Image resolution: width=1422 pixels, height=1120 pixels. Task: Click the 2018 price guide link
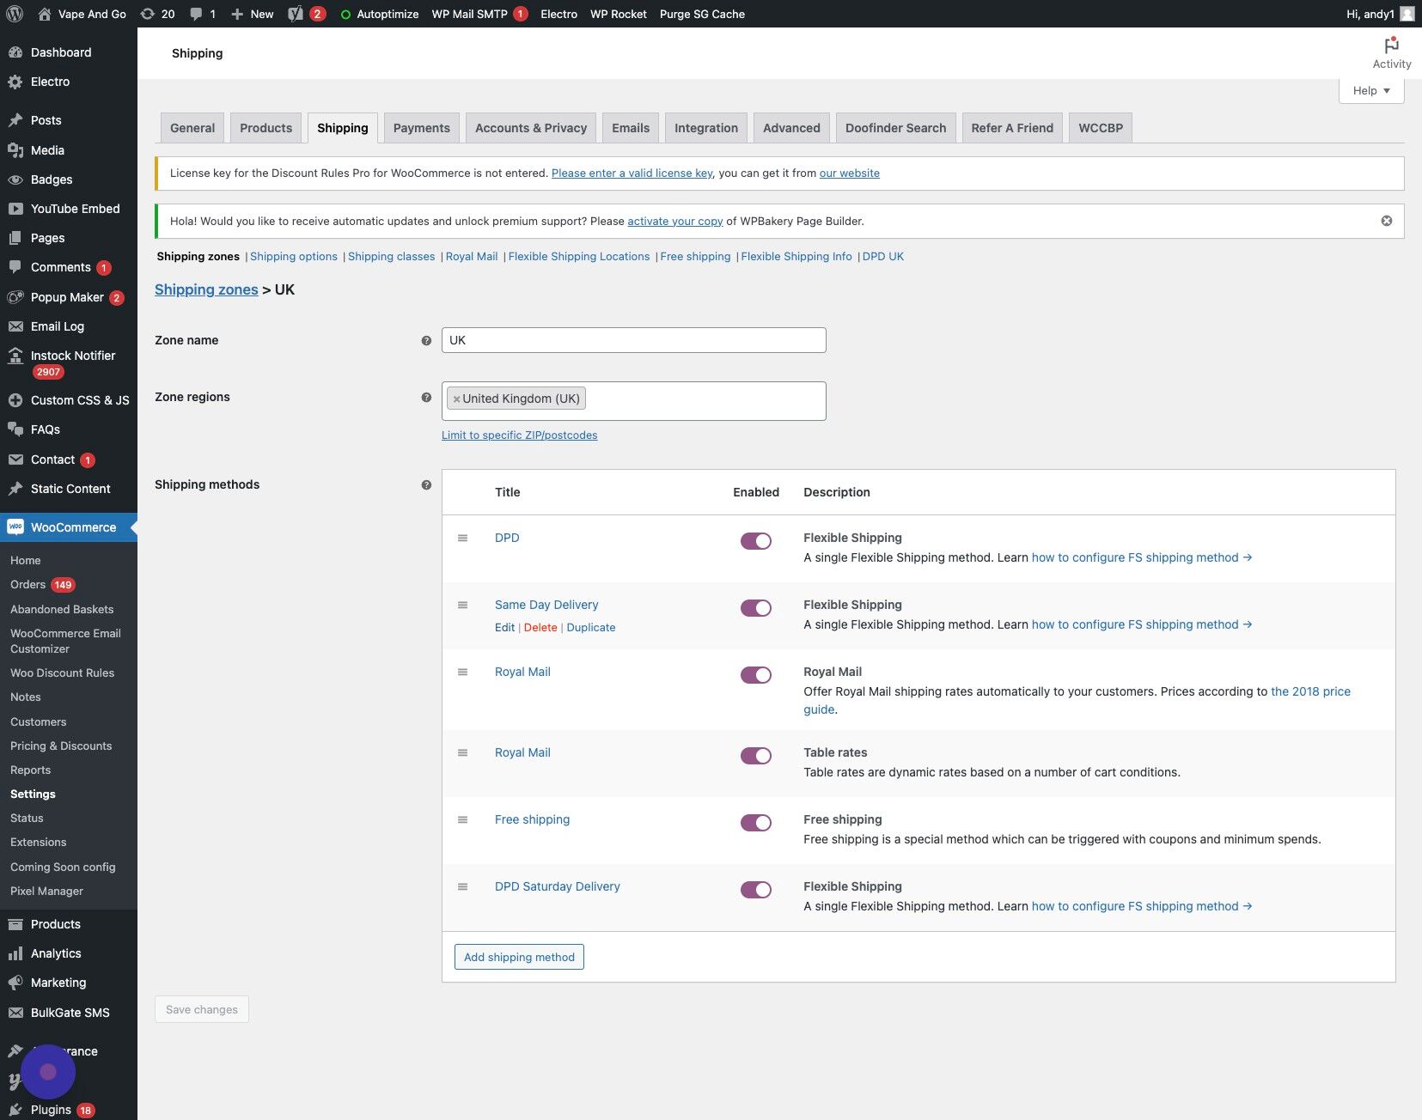coord(1310,692)
